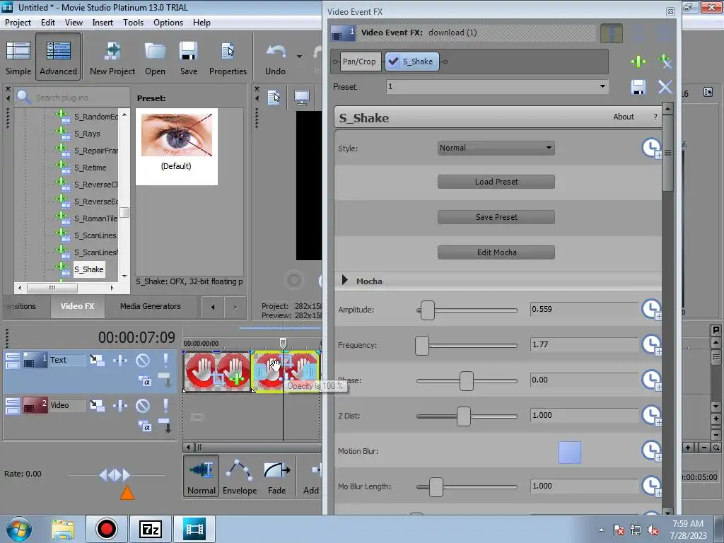Remove selected plug-in from chain
Viewport: 724px width, 543px height.
tap(665, 61)
